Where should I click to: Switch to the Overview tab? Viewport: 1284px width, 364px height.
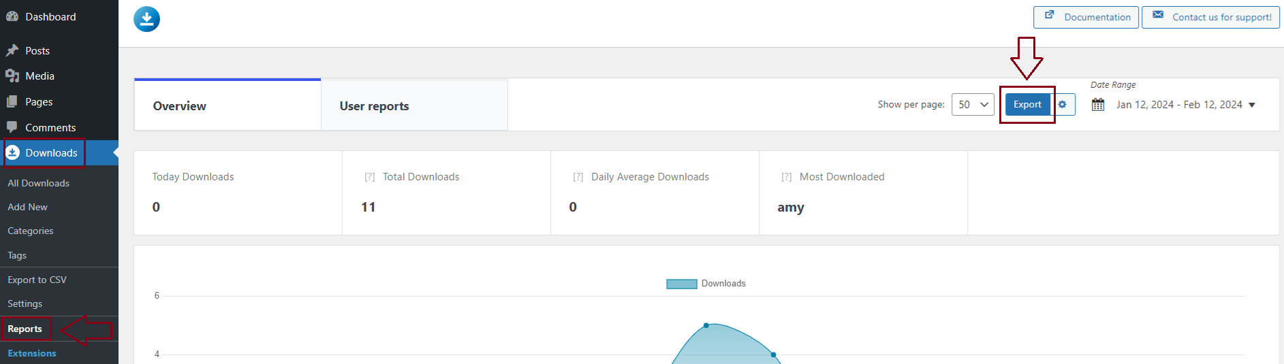tap(228, 105)
